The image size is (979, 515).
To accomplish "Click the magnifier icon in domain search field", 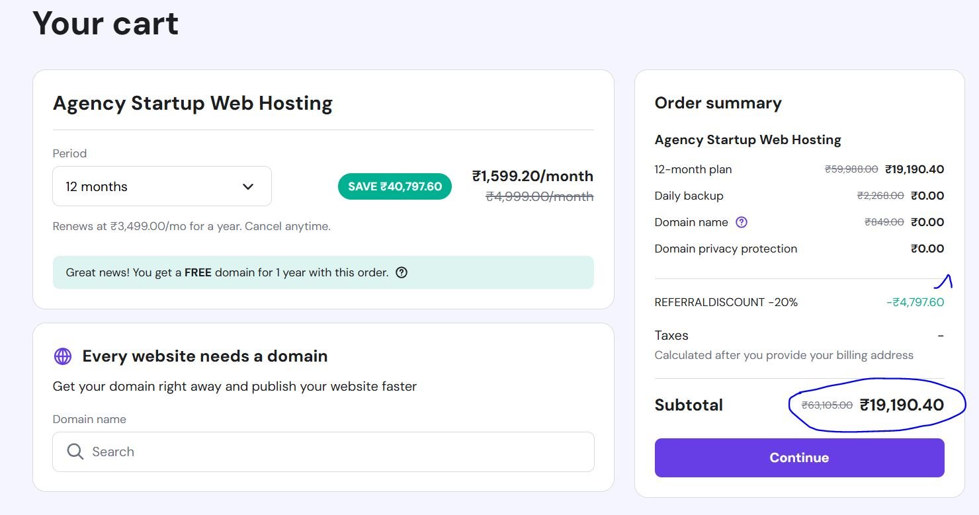I will tap(75, 452).
